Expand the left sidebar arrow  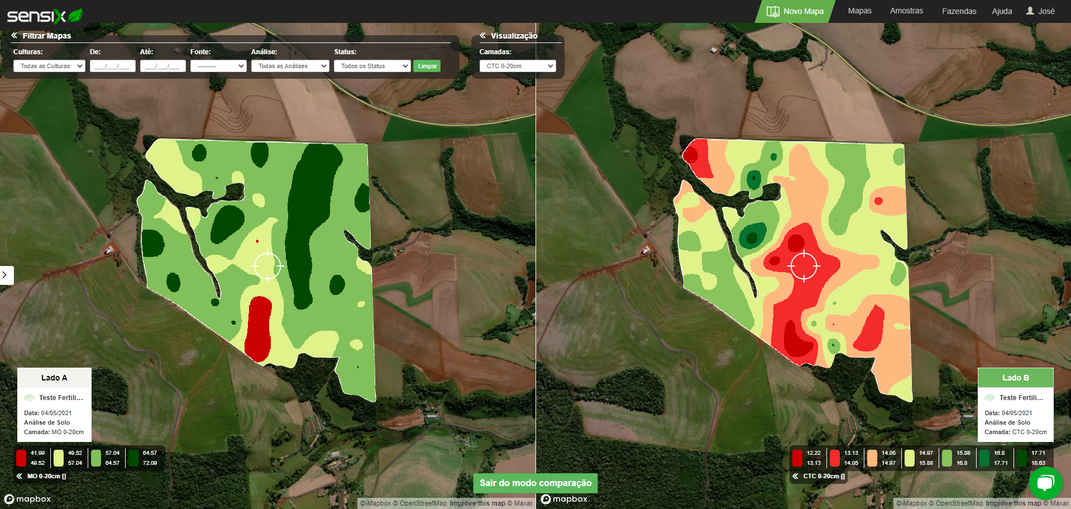[x=5, y=275]
